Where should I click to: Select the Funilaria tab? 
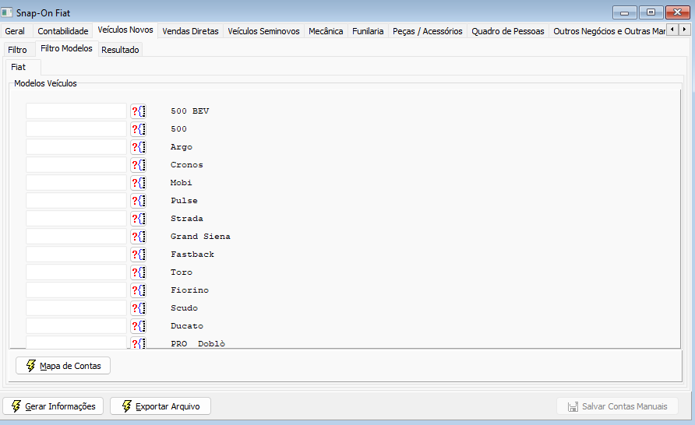pos(368,31)
